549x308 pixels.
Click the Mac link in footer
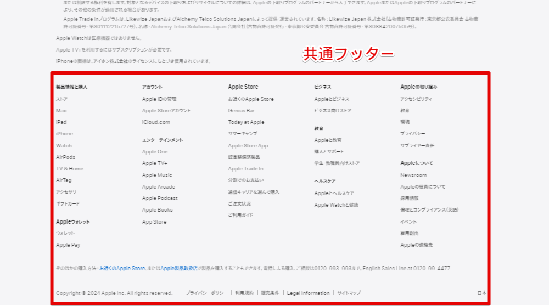[x=61, y=111]
